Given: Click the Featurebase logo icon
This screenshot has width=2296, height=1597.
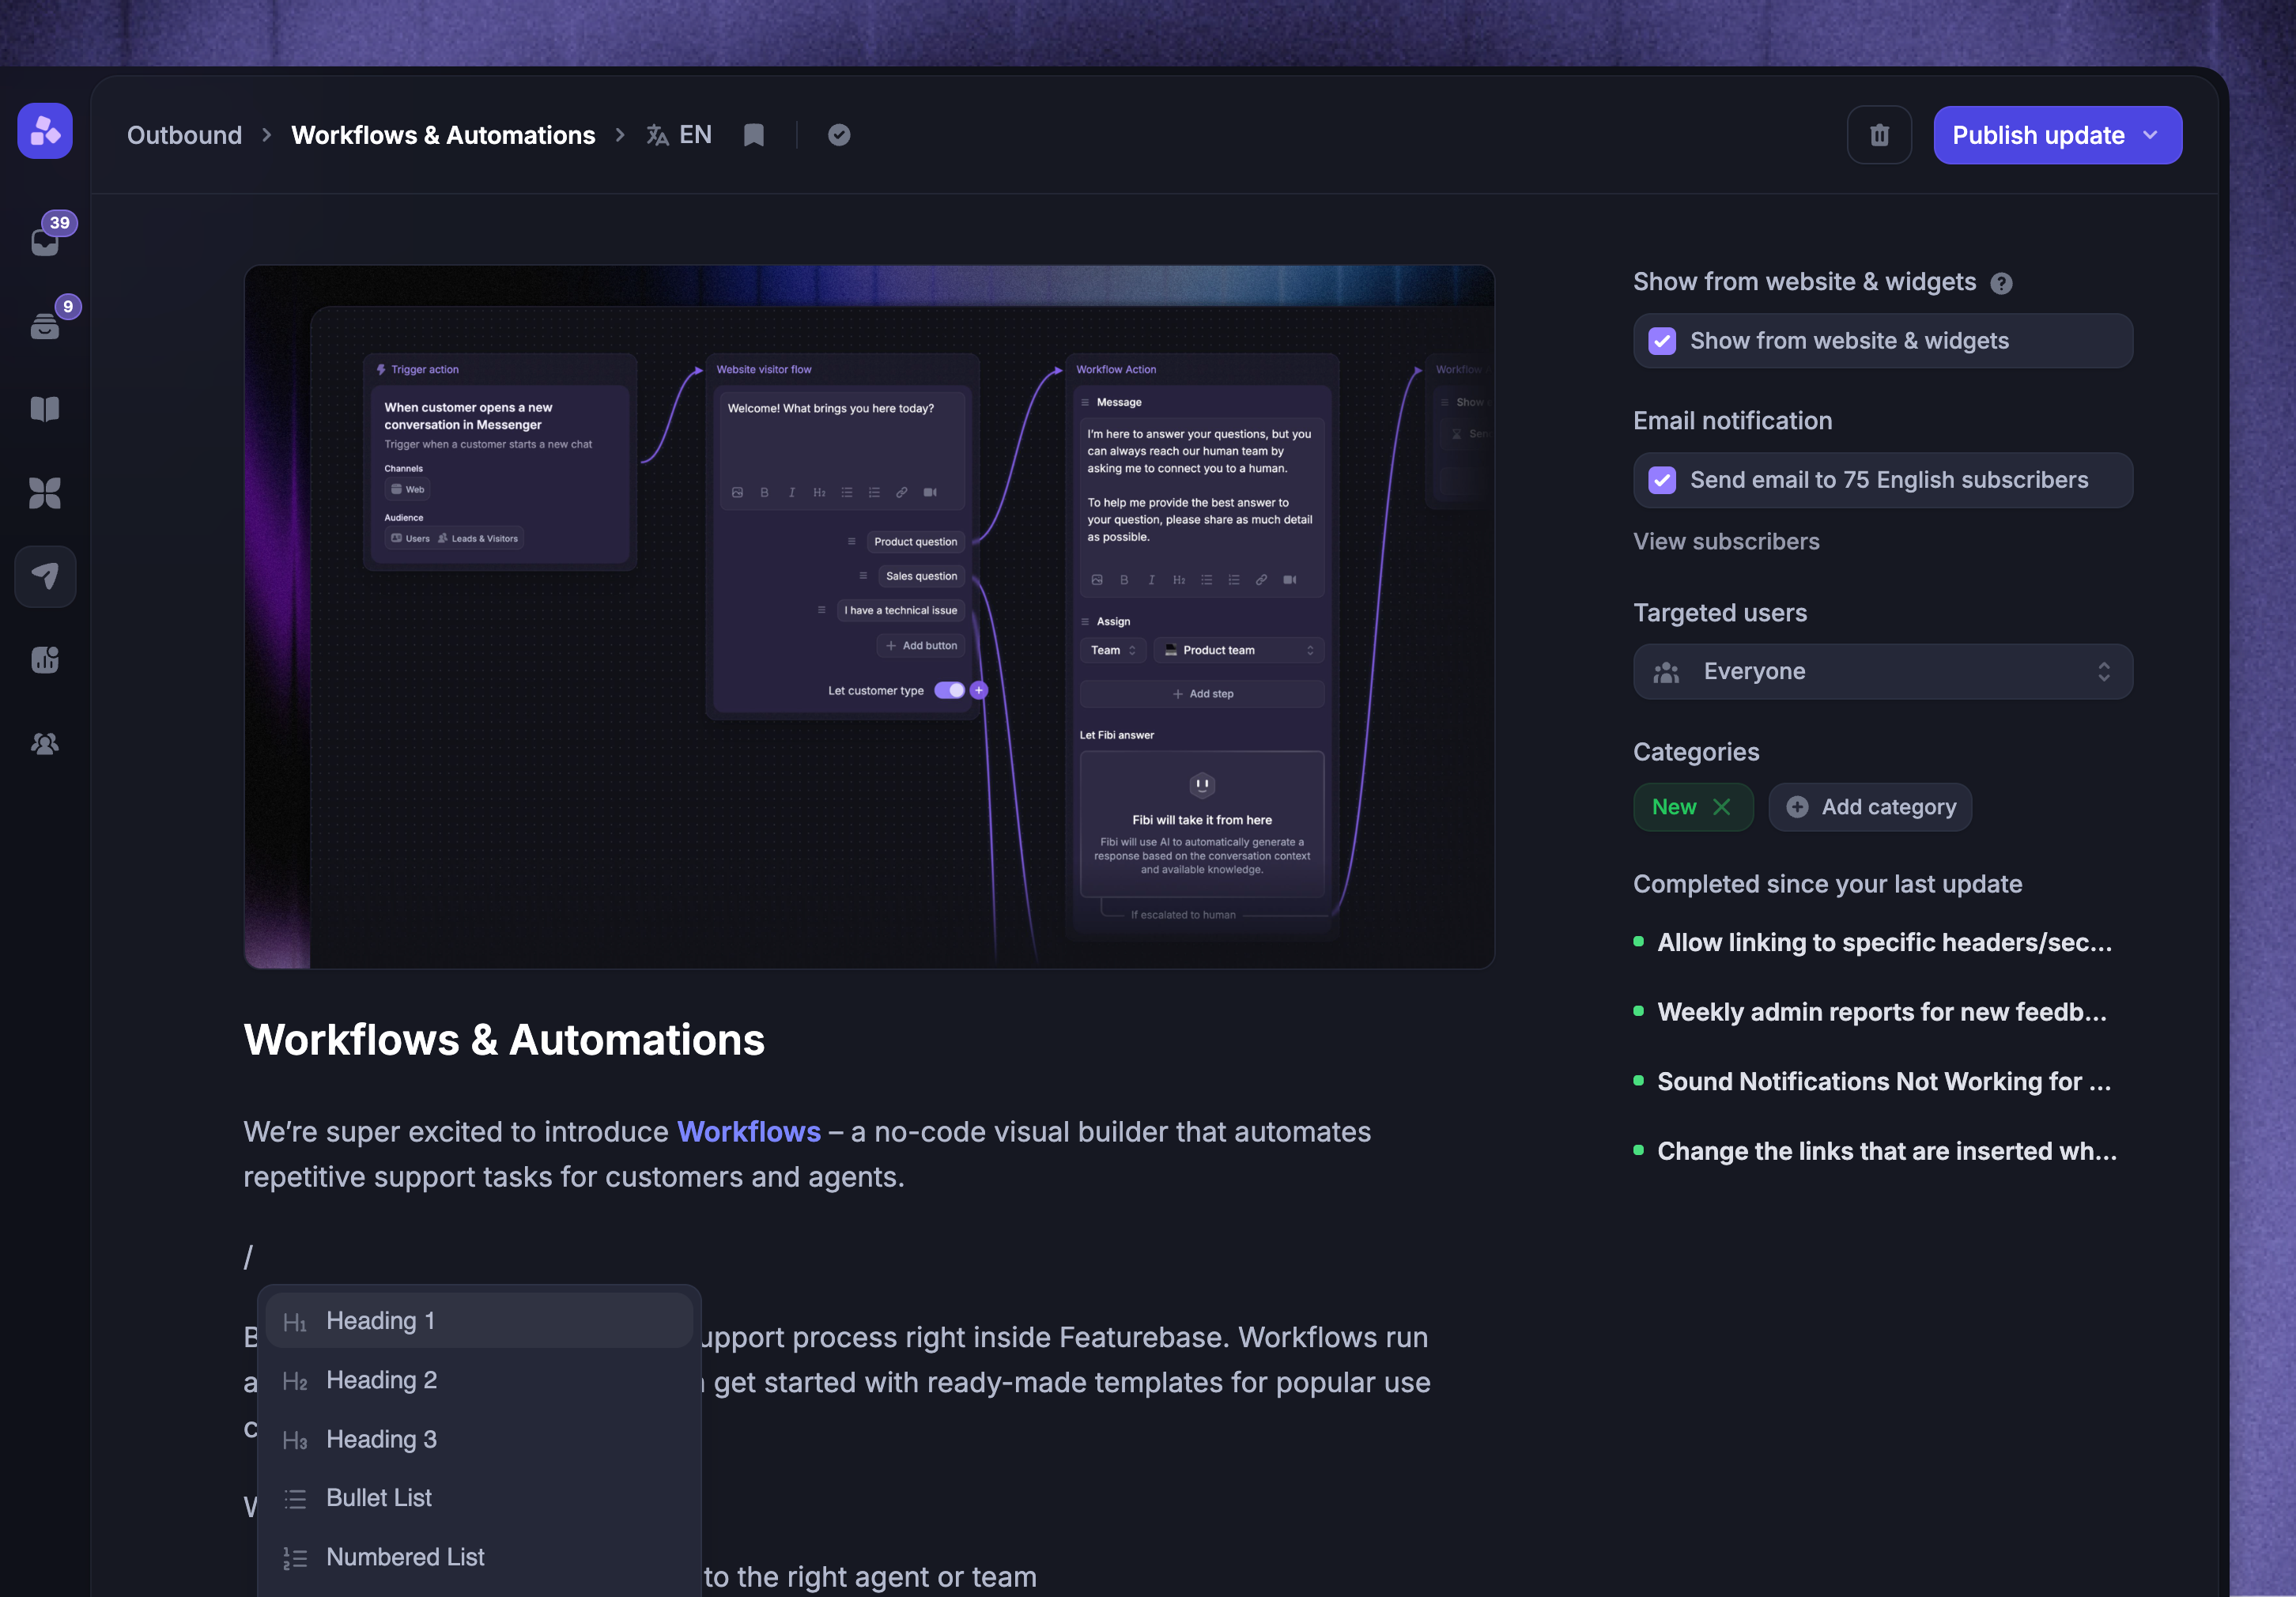Looking at the screenshot, I should [45, 131].
